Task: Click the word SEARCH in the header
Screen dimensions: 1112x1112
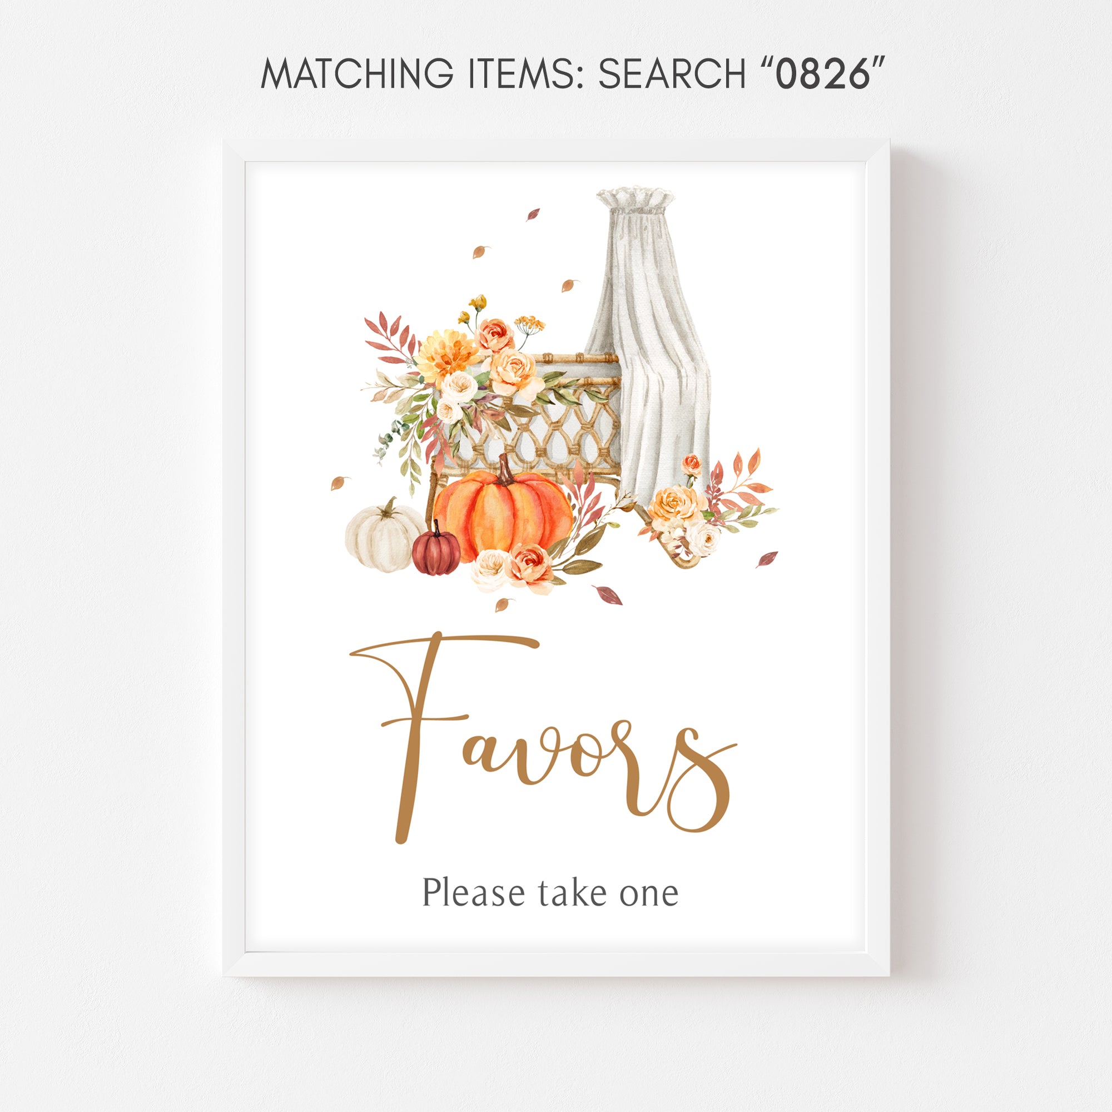Action: tap(672, 74)
